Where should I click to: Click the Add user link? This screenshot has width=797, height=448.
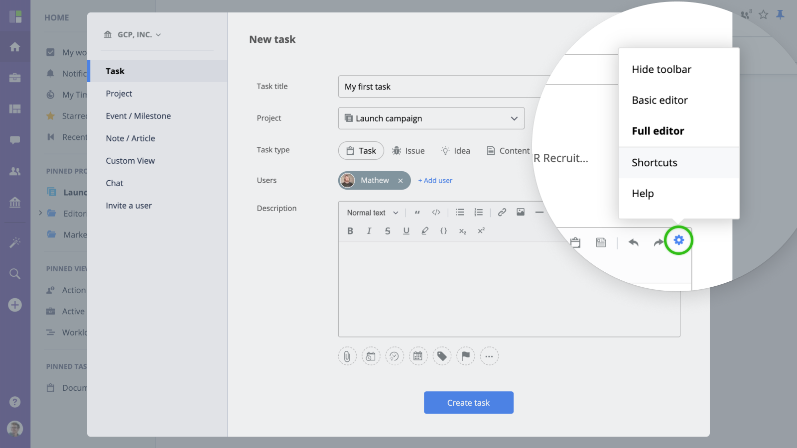435,181
